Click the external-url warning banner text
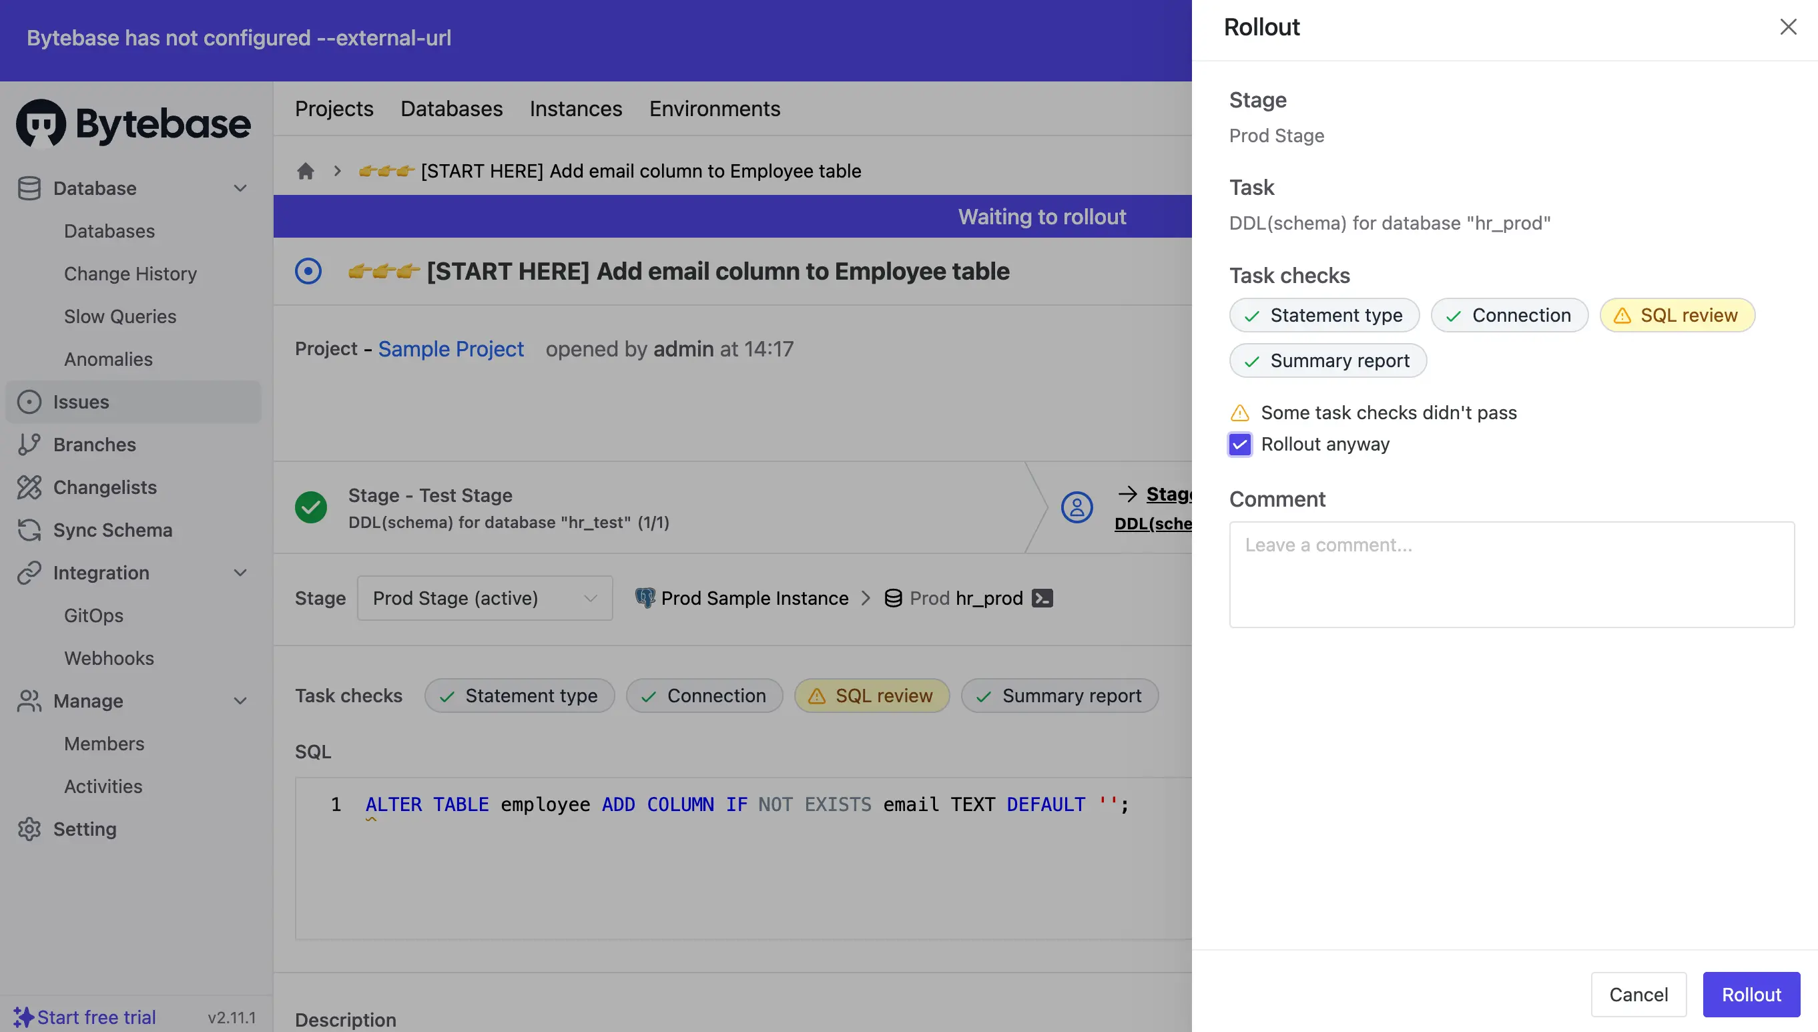Screen dimensions: 1818x1032 pos(239,37)
